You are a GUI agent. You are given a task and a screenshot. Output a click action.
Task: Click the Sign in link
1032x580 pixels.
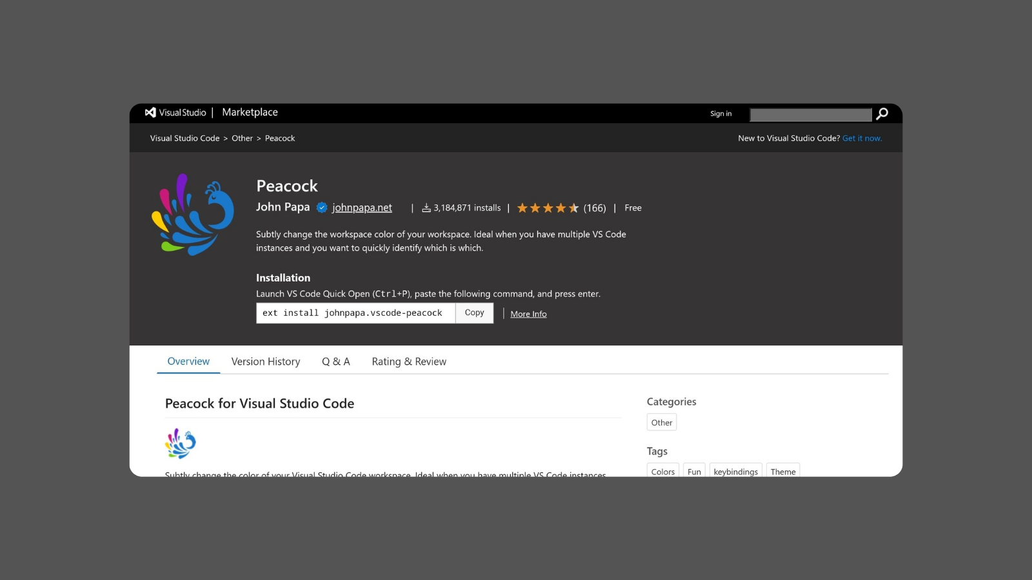pos(721,113)
